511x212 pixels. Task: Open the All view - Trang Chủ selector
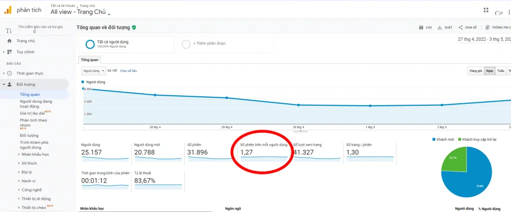click(80, 12)
